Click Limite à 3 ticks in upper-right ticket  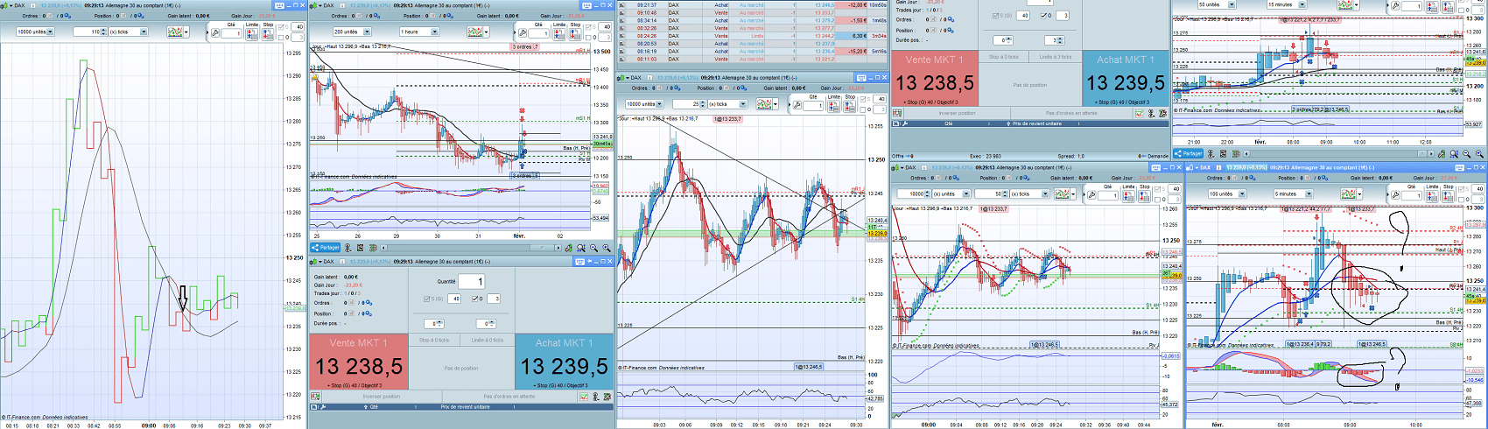pyautogui.click(x=1056, y=56)
